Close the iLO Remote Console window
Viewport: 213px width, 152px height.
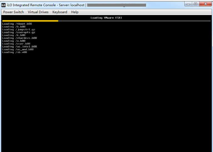tap(206, 4)
